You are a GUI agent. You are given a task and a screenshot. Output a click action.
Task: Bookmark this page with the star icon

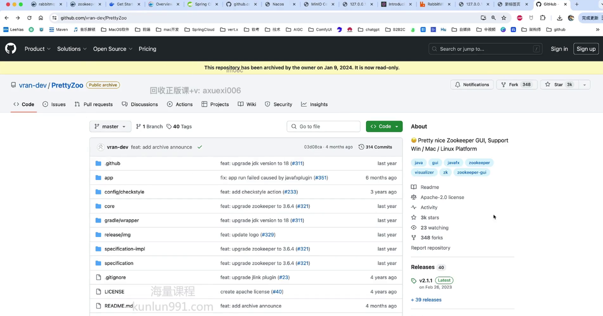pyautogui.click(x=504, y=17)
